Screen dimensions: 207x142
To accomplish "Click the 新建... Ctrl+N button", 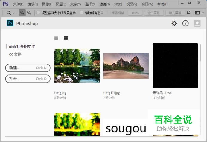I will [28, 68].
